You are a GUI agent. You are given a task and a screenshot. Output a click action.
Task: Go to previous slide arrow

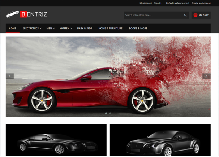point(10,76)
